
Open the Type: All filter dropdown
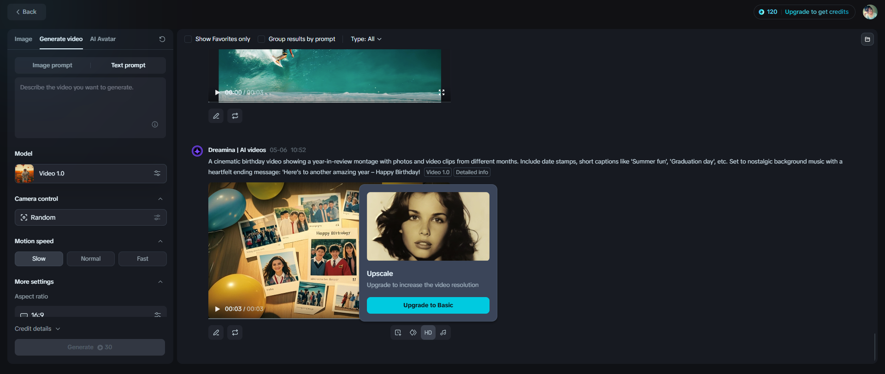366,39
